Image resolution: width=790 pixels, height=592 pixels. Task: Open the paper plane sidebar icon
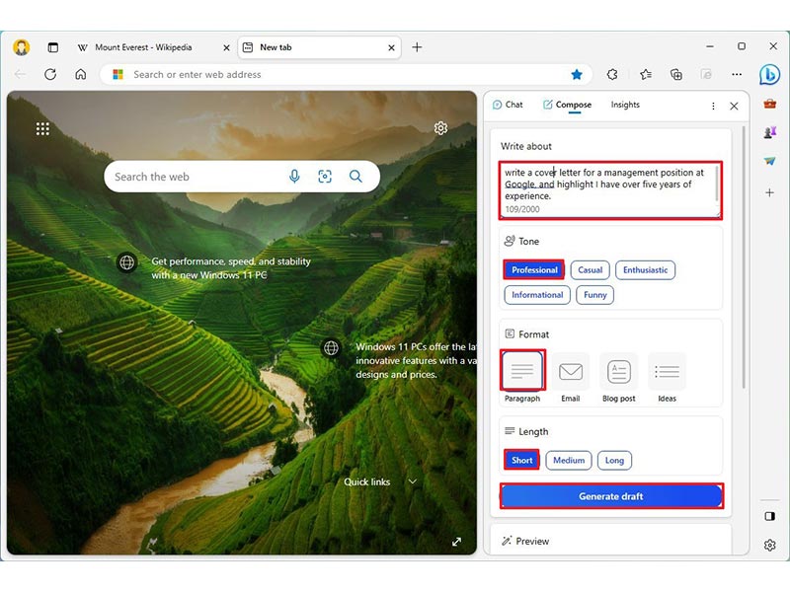tap(769, 161)
